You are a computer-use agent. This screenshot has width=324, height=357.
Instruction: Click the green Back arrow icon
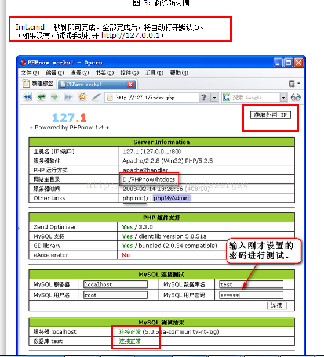click(41, 97)
